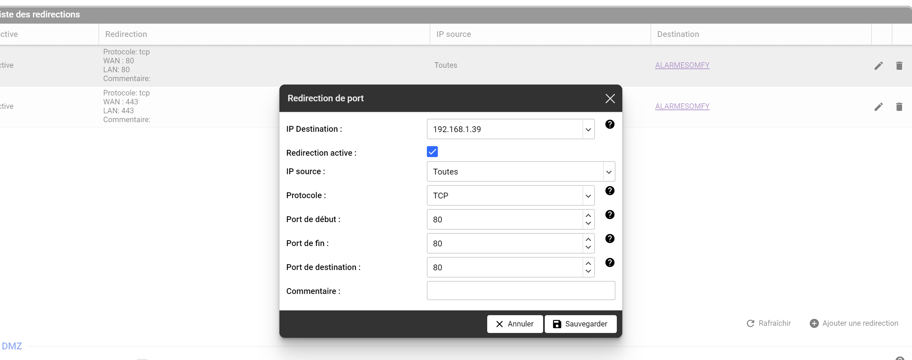Uncheck the Redirection active checkbox
Viewport: 912px width, 360px height.
(x=432, y=152)
